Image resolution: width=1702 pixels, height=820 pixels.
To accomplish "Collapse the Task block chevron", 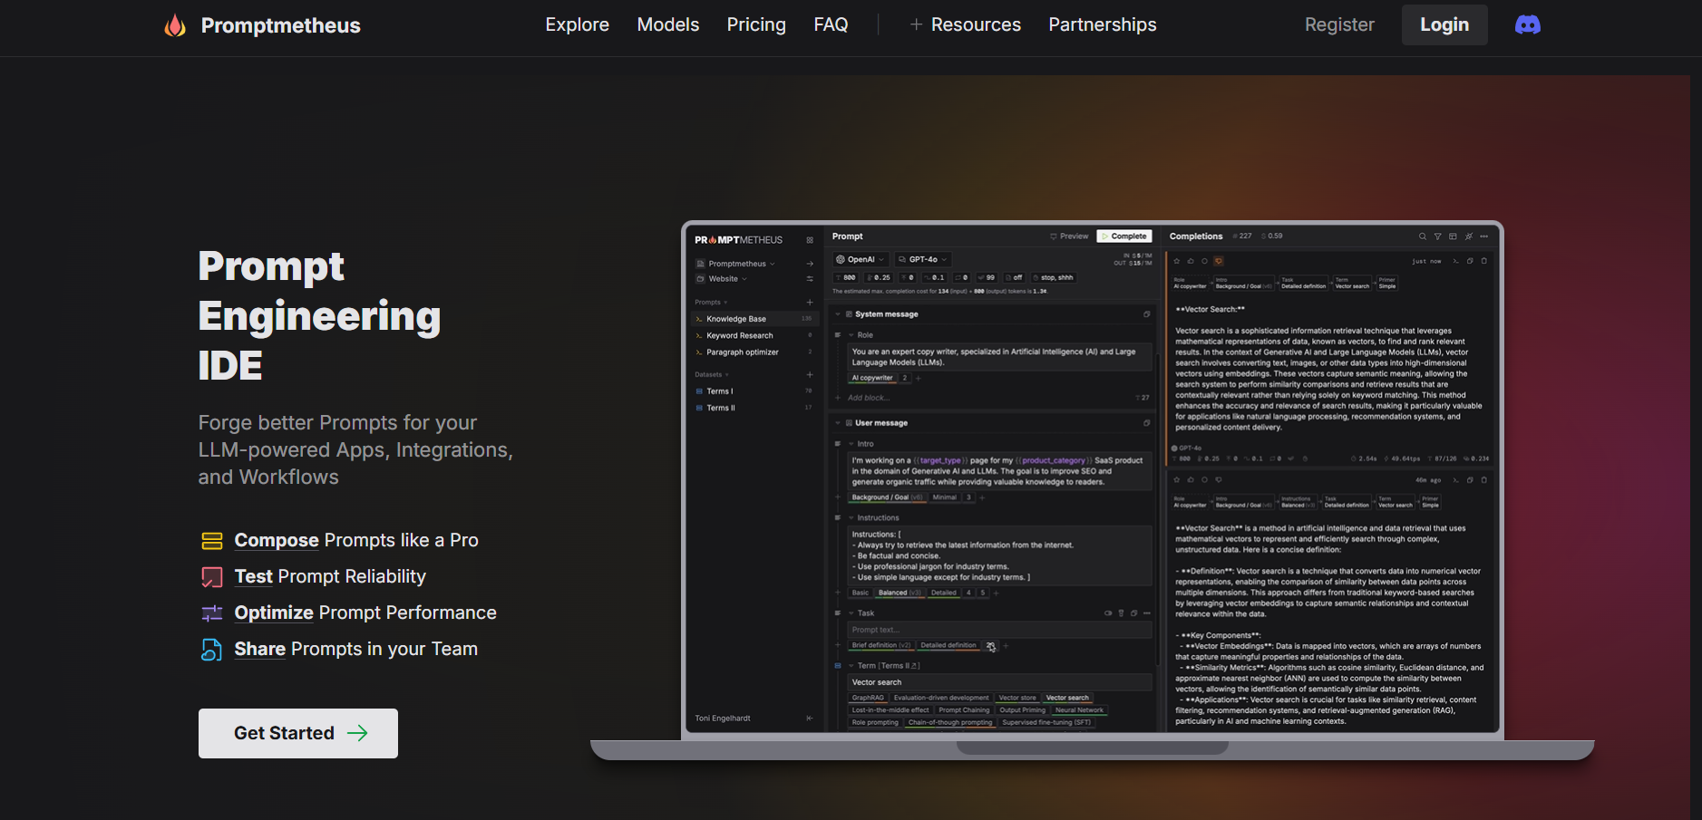I will pos(851,613).
